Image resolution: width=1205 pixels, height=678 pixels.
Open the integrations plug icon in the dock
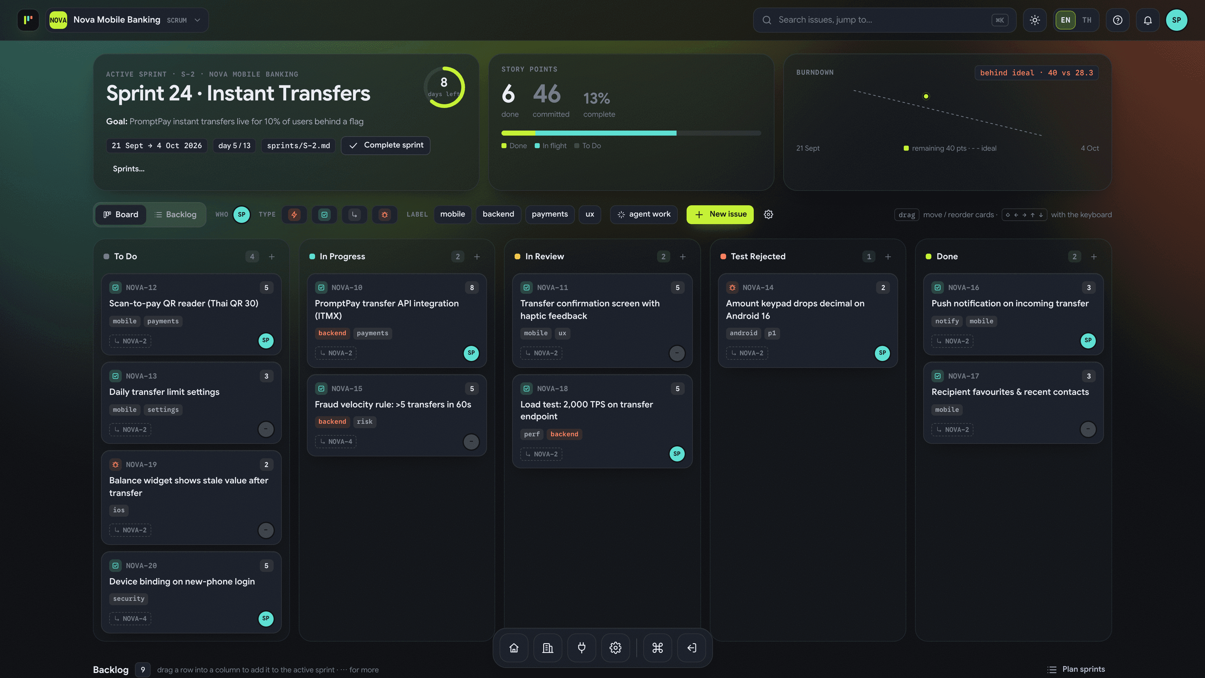pos(581,648)
